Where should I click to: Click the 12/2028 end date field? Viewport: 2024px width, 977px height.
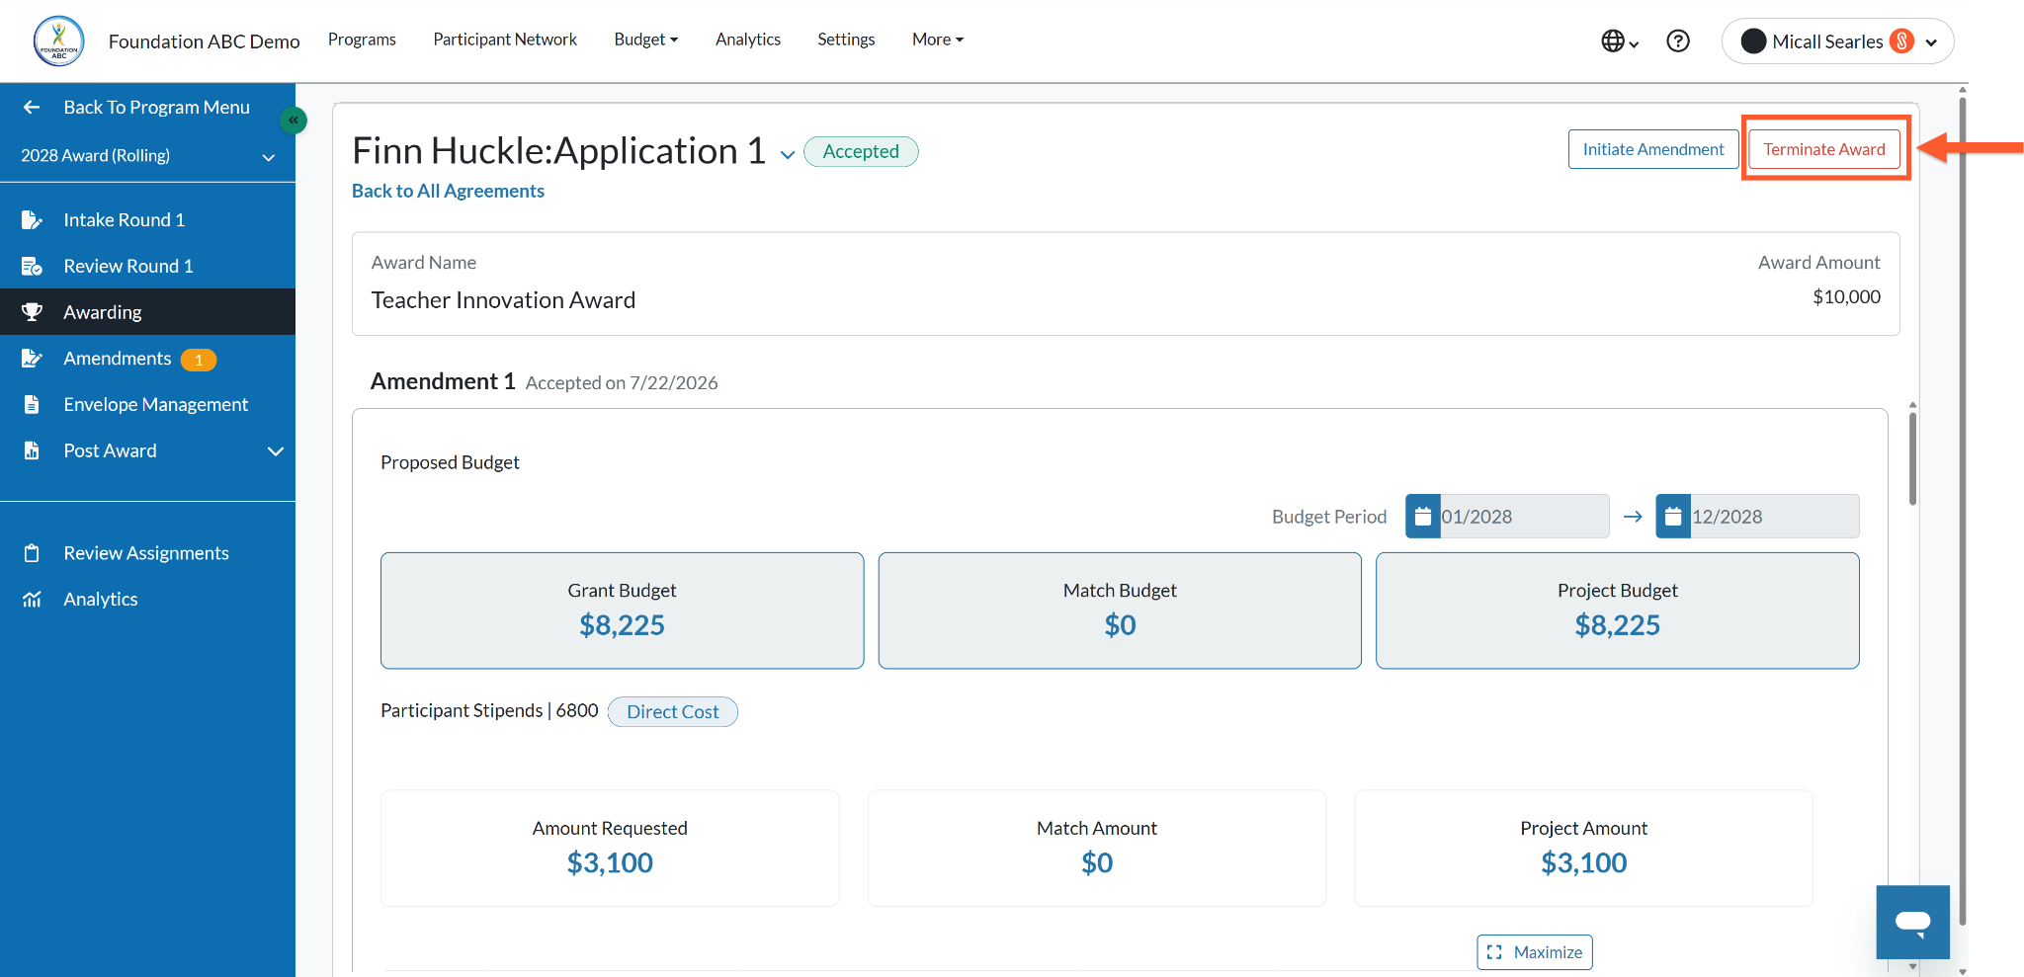(x=1775, y=516)
